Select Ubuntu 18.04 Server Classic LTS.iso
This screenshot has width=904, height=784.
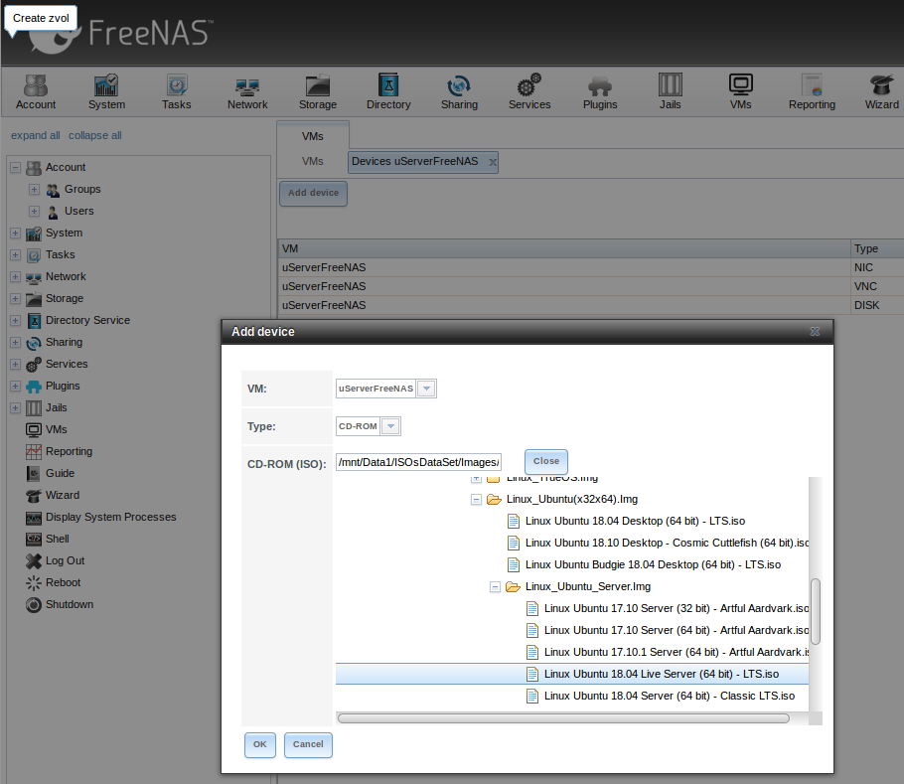click(x=670, y=697)
